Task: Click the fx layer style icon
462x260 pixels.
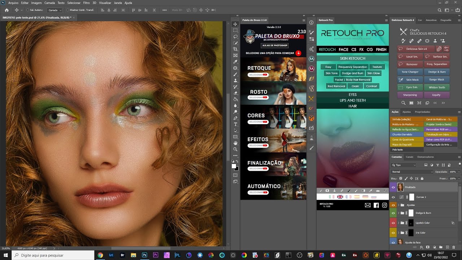Action: pos(421,247)
